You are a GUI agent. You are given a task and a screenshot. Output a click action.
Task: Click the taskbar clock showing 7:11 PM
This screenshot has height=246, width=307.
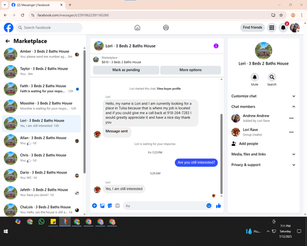286,231
